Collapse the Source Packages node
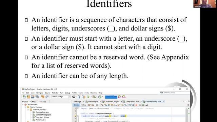The height and width of the screenshot is (122, 217). click(x=26, y=107)
